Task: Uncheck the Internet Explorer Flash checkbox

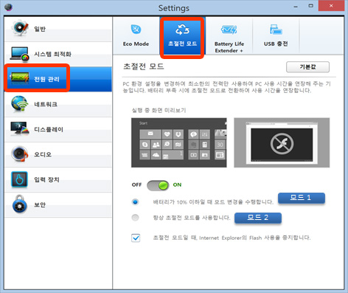Action: pyautogui.click(x=136, y=238)
